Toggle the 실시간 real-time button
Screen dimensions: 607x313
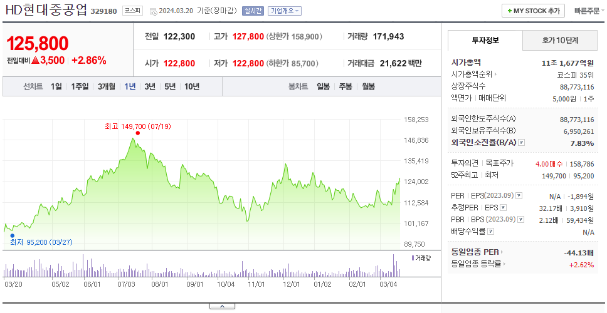pos(253,11)
